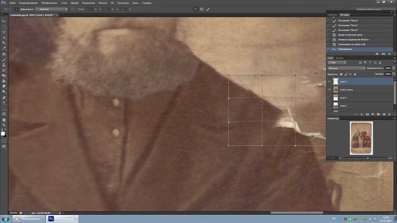The height and width of the screenshot is (223, 397).
Task: Click the foreground color swatch
Action: click(x=2, y=134)
